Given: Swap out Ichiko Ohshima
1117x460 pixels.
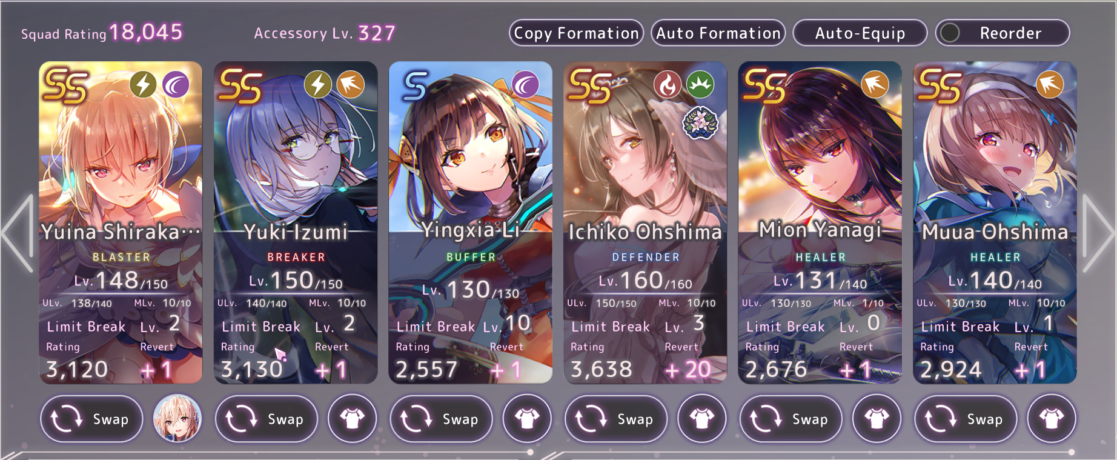Looking at the screenshot, I should pyautogui.click(x=616, y=419).
